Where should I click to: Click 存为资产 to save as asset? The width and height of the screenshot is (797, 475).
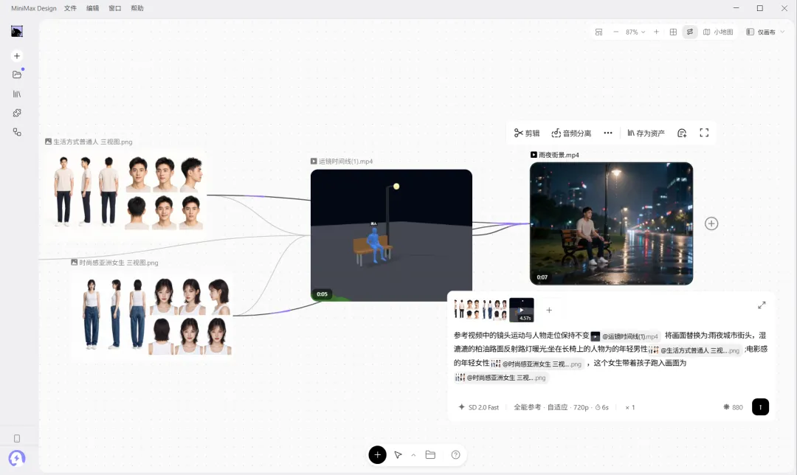click(x=646, y=133)
